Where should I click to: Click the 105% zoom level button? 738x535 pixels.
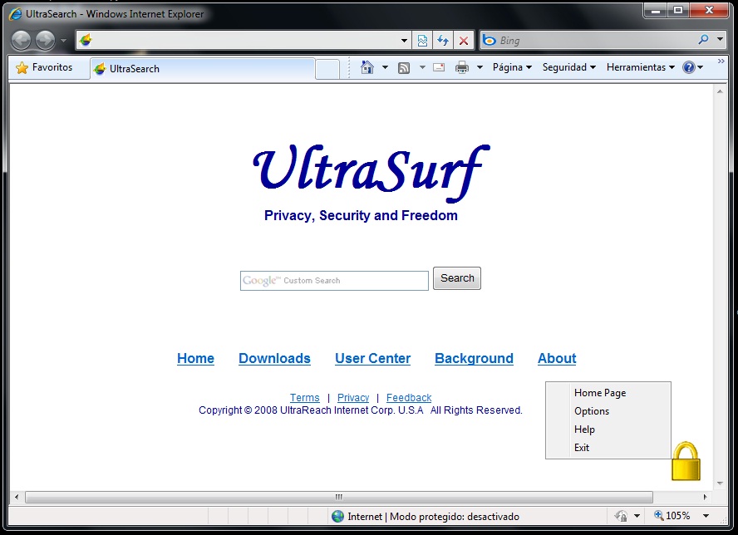pyautogui.click(x=672, y=516)
